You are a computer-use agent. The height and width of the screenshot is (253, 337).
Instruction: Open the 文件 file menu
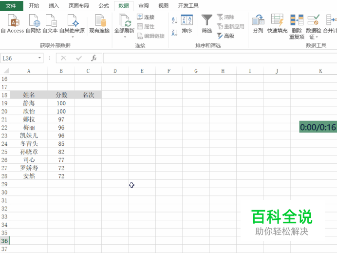point(11,6)
